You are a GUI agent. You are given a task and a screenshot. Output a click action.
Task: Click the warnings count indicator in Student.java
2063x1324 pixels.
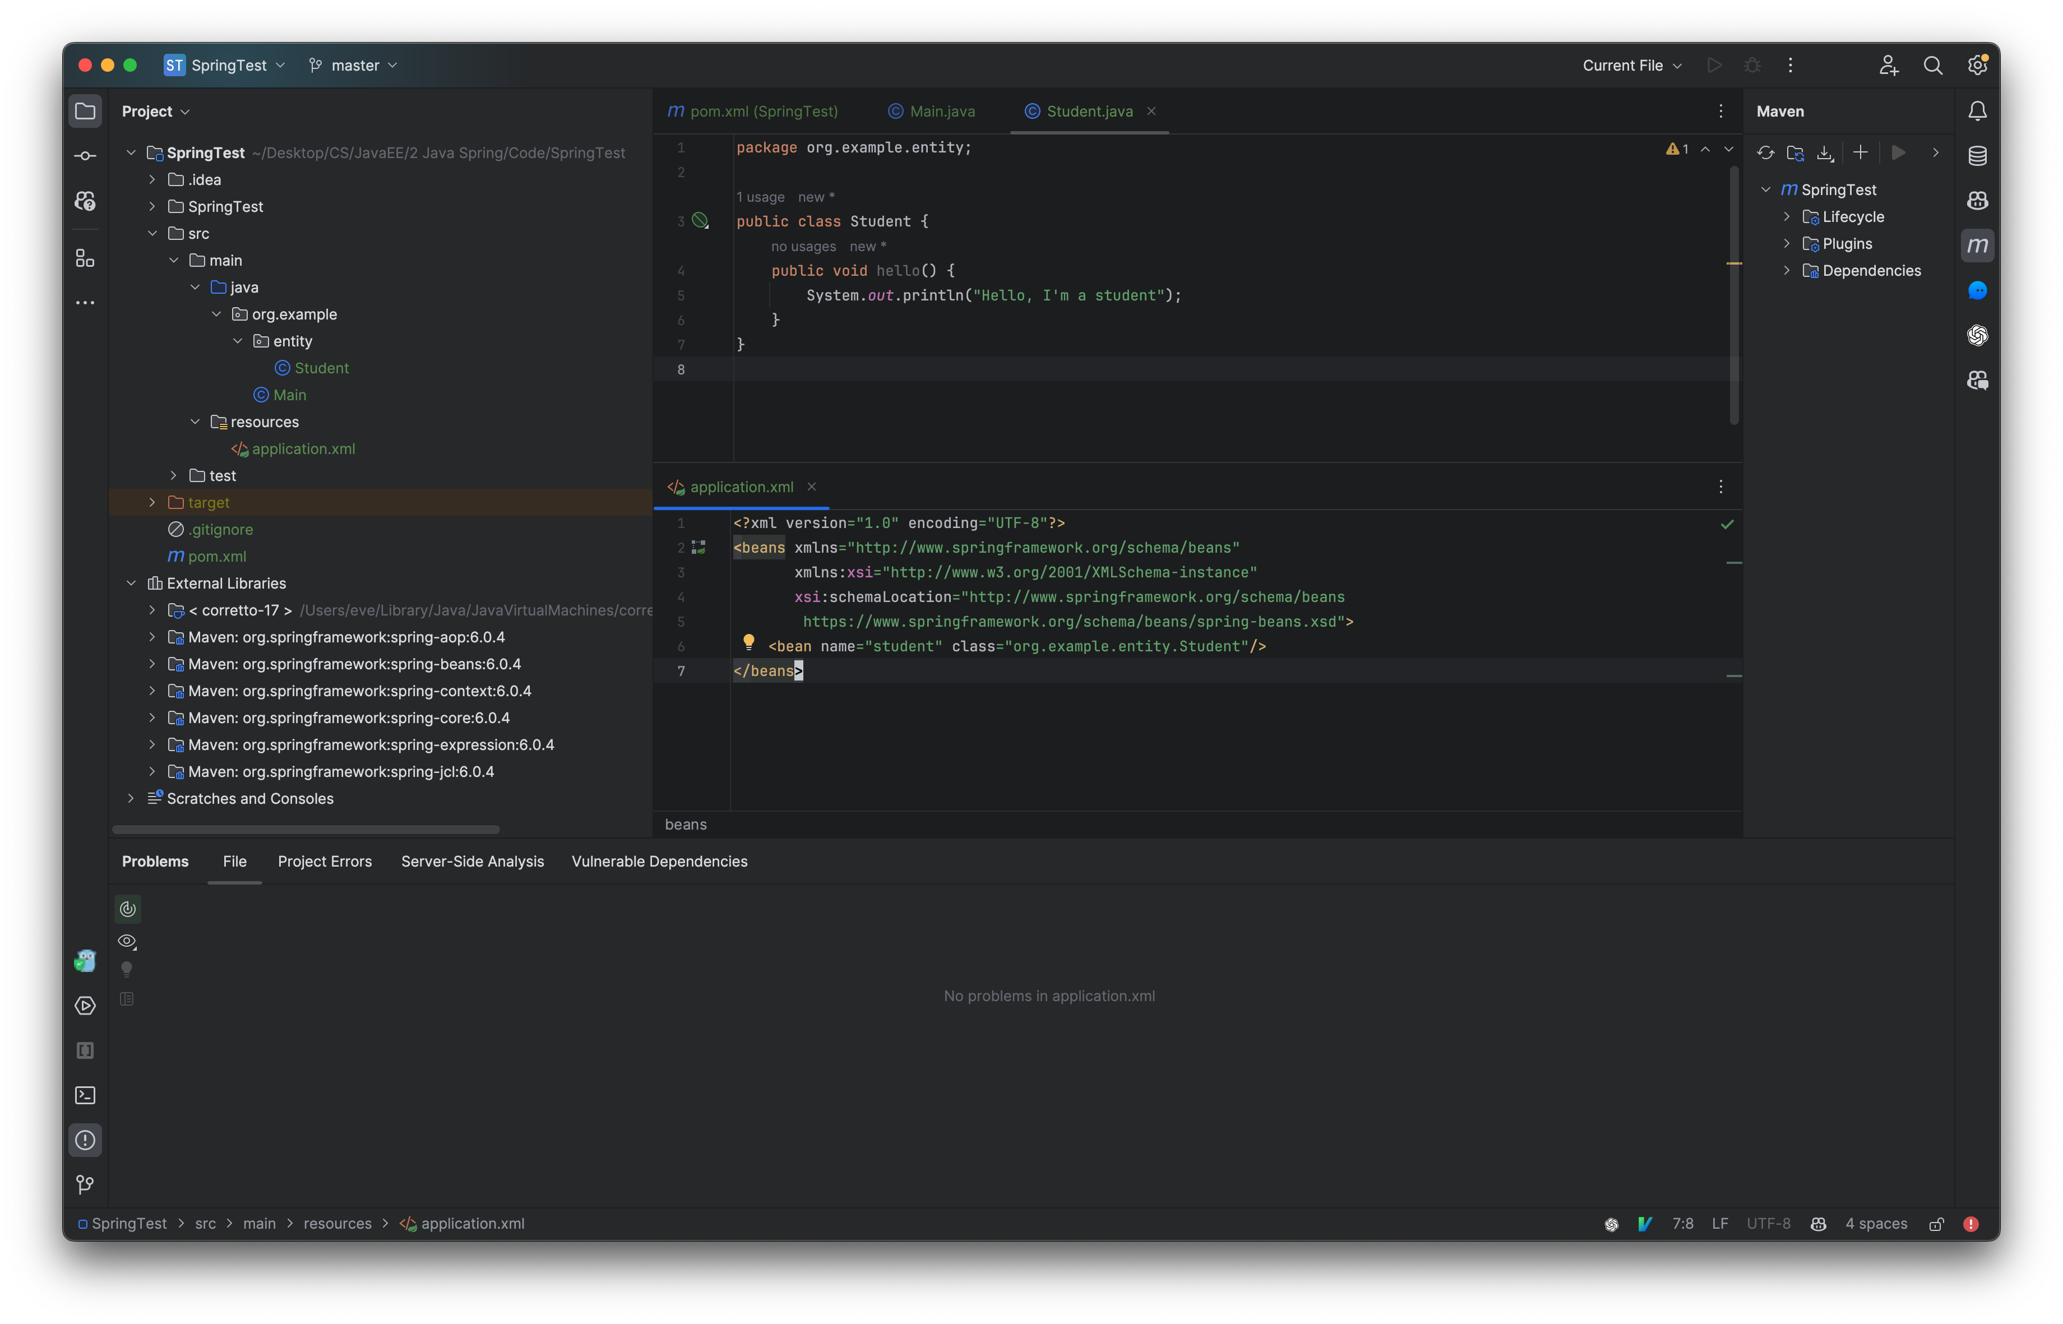click(1677, 150)
